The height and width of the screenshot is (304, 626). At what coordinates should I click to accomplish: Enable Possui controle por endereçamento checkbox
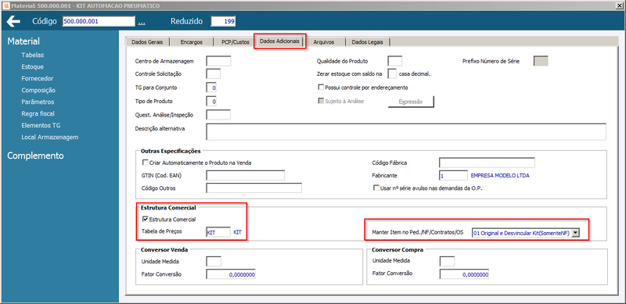320,87
